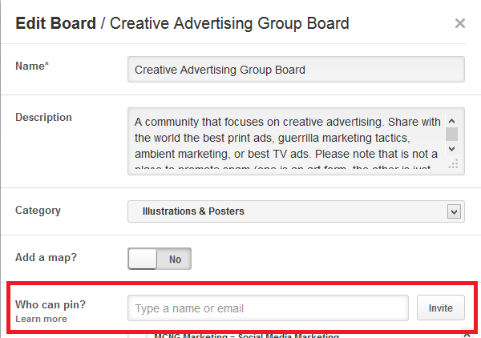Image resolution: width=481 pixels, height=338 pixels.
Task: Click the Who can pin? label
Action: tap(51, 305)
